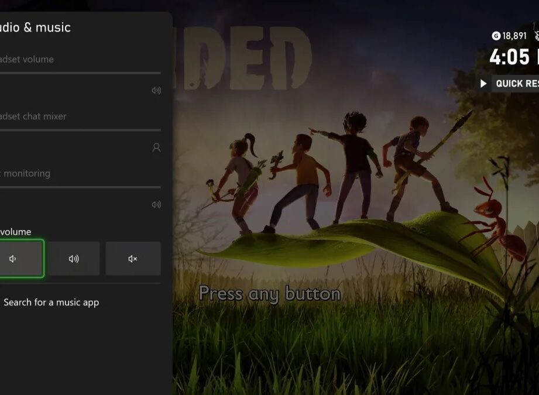The width and height of the screenshot is (539, 395).
Task: Click the Audio & music panel title
Action: click(35, 28)
